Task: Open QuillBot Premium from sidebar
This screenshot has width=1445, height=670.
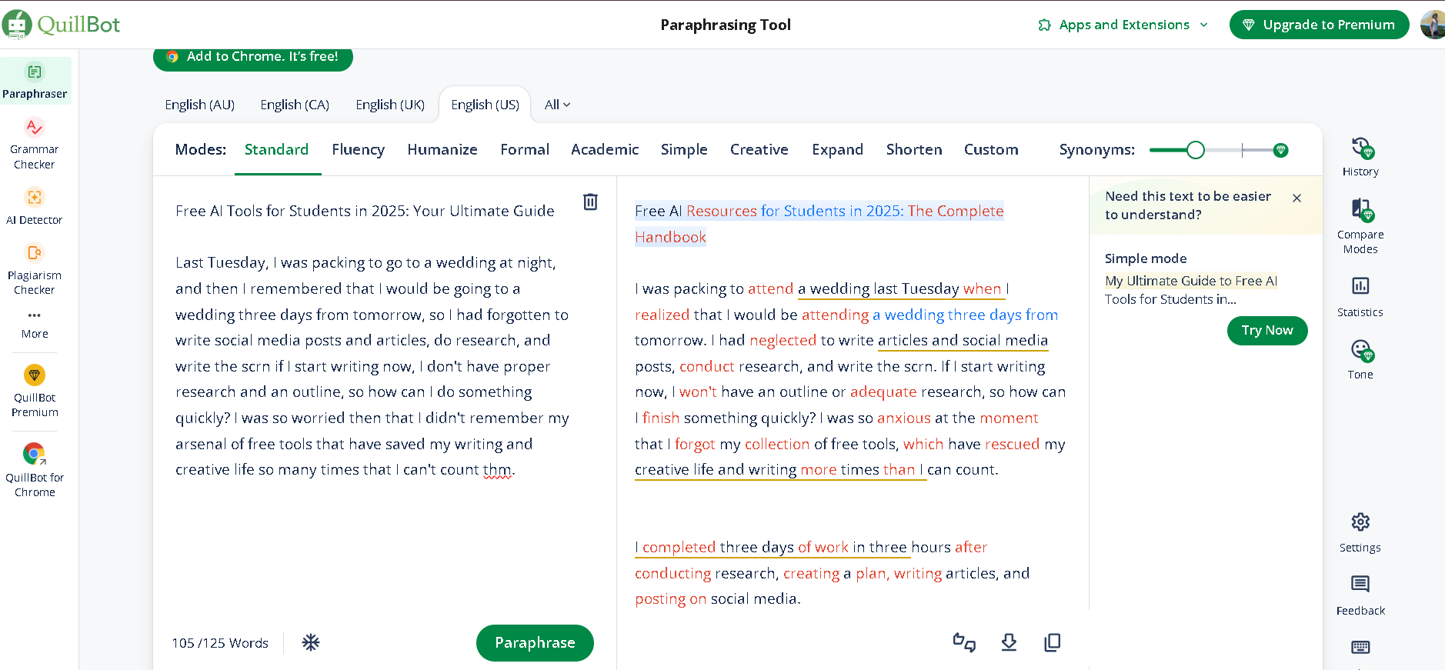Action: point(35,392)
